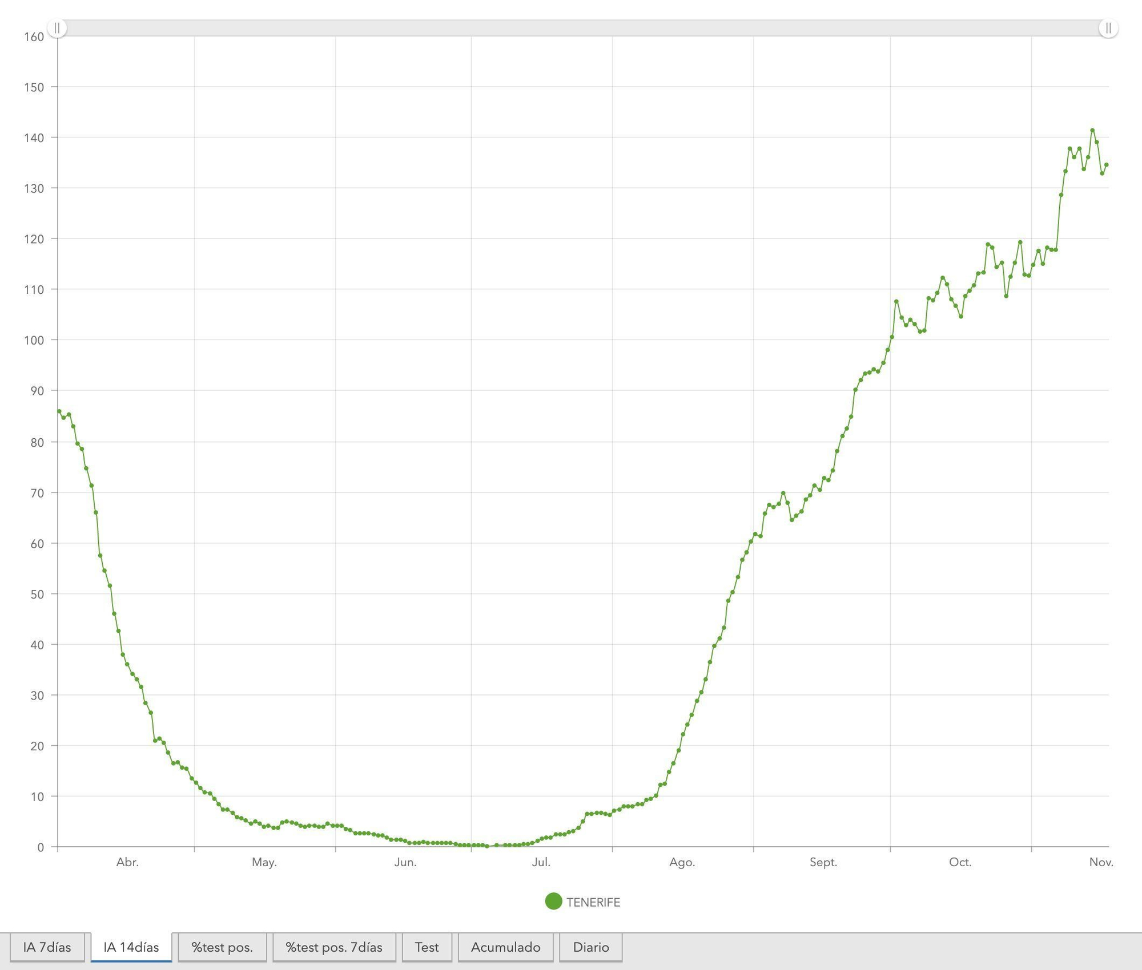
Task: Switch to the IA 7días tab
Action: click(47, 947)
